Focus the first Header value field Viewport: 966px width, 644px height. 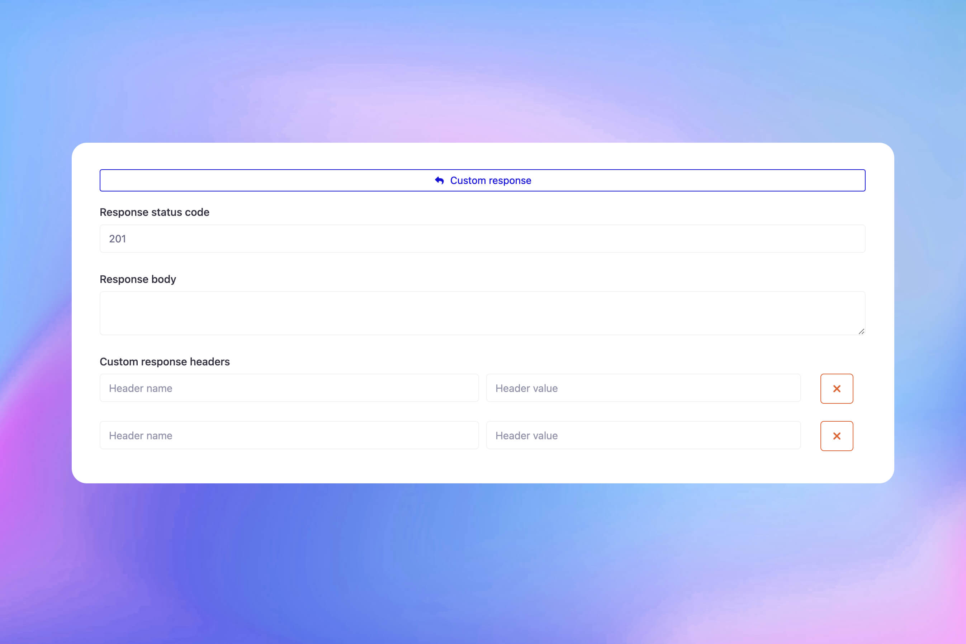click(x=643, y=388)
